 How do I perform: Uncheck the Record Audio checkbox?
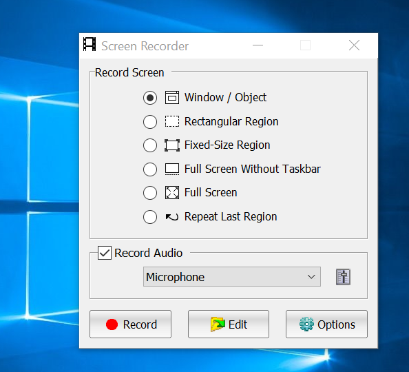click(105, 253)
